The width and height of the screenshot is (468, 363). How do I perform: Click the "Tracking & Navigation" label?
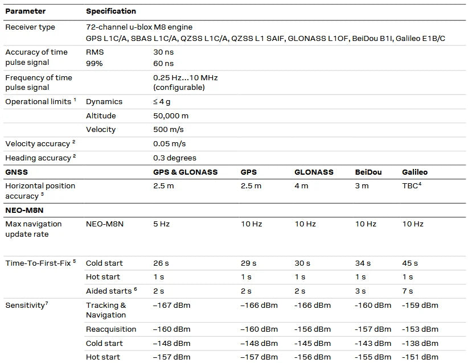coord(106,310)
